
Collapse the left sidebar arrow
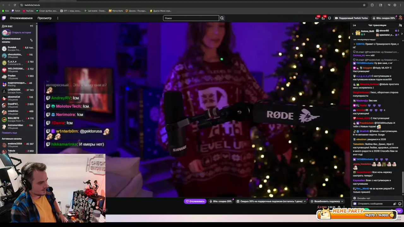32,26
